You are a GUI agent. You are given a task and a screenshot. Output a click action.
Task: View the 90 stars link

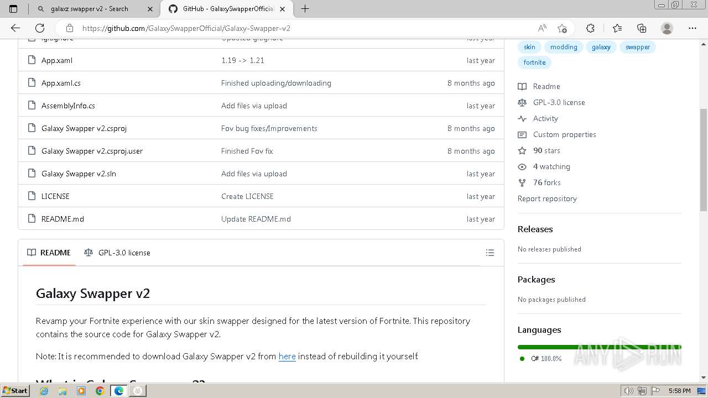pyautogui.click(x=539, y=150)
